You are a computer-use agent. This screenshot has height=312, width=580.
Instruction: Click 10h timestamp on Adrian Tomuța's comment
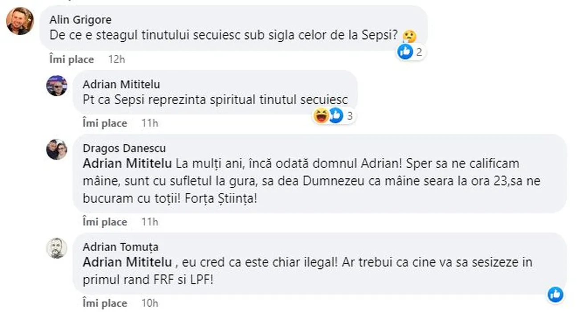tap(150, 303)
